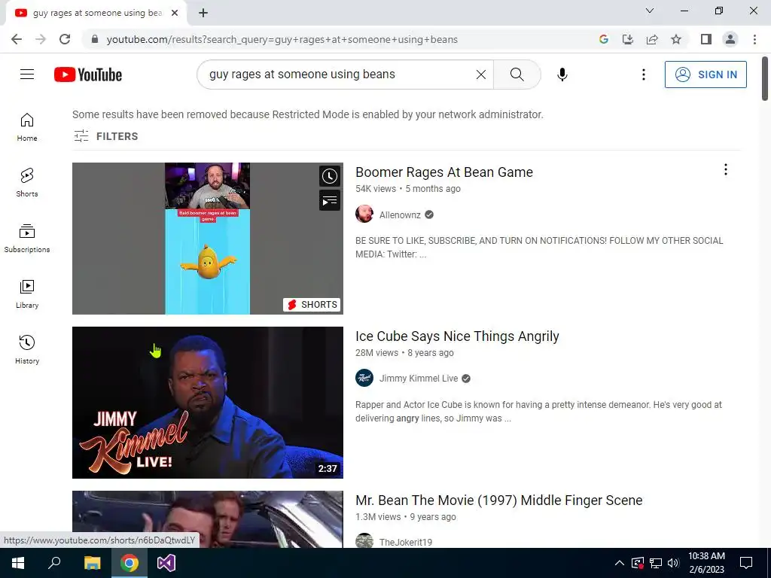Open notification center in taskbar
771x578 pixels.
(x=746, y=563)
